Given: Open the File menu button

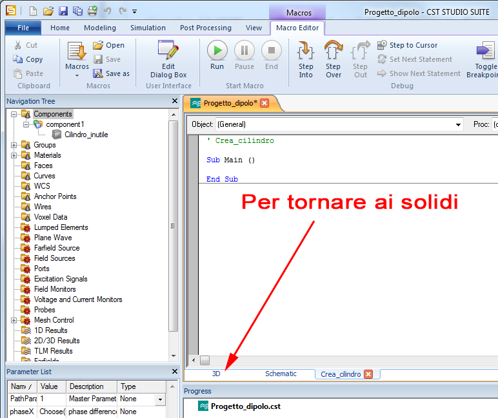Looking at the screenshot, I should (x=23, y=28).
